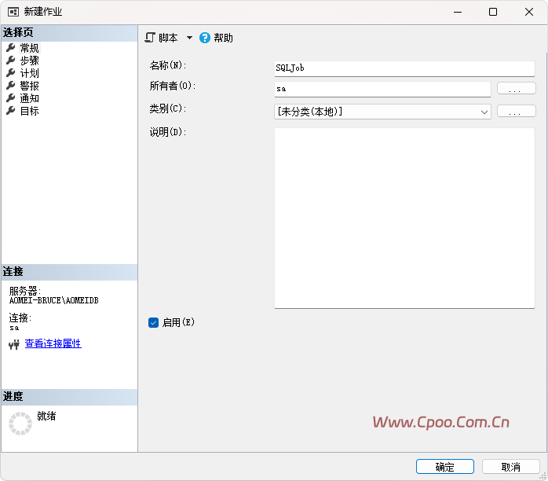This screenshot has width=548, height=481.
Task: Open the 步骤 page
Action: click(x=29, y=61)
